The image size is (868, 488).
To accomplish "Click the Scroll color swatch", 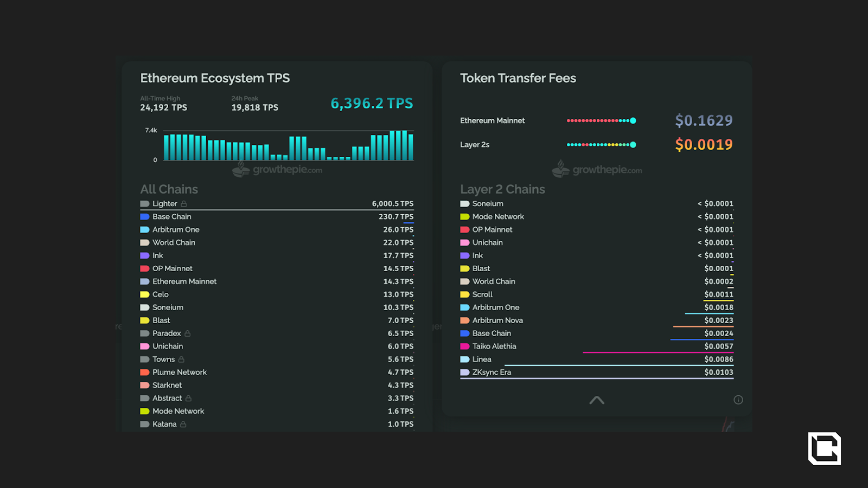I will [465, 295].
